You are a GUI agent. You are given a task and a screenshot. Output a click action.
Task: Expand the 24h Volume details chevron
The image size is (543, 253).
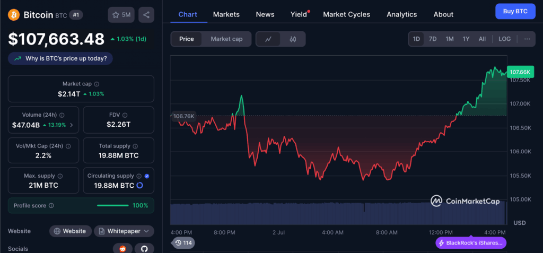[72, 125]
